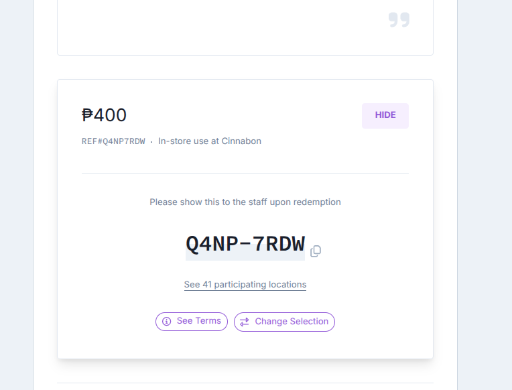
Task: Open See 41 participating locations link
Action: click(245, 285)
